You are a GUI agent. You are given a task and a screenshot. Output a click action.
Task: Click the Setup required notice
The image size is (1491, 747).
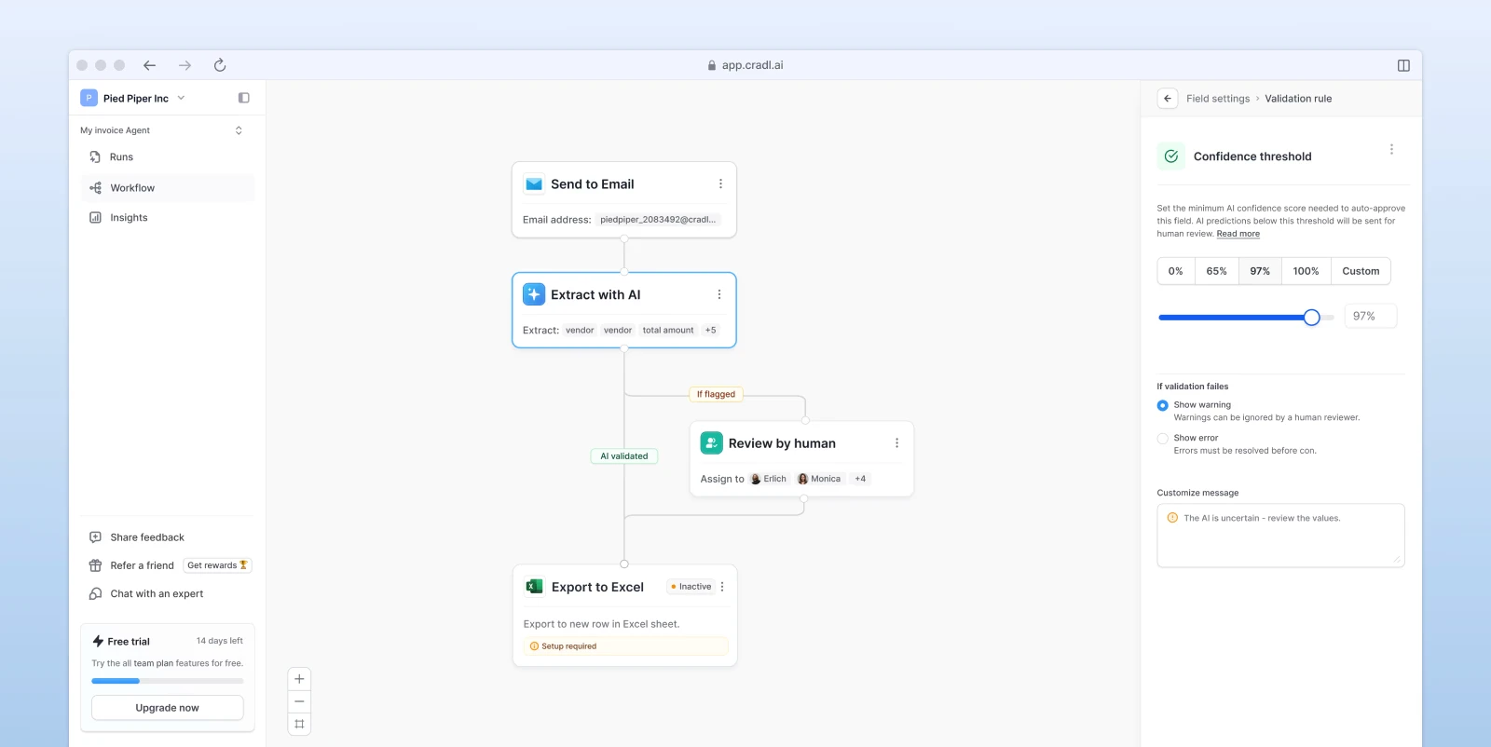(x=625, y=646)
